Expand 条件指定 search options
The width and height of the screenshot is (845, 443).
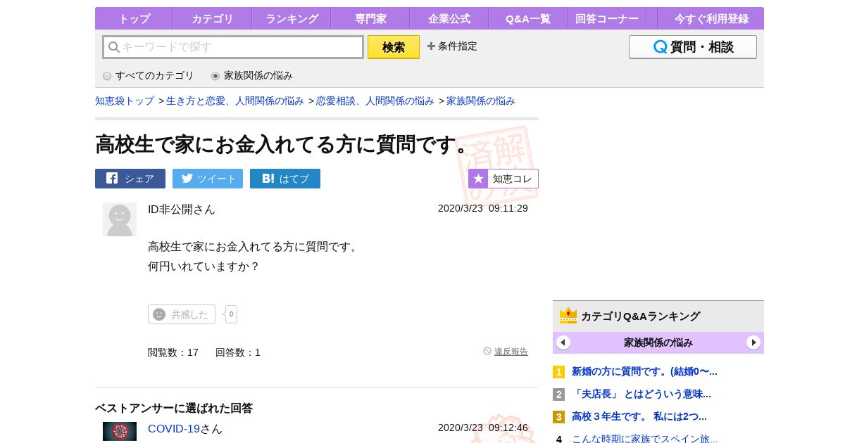[x=452, y=46]
